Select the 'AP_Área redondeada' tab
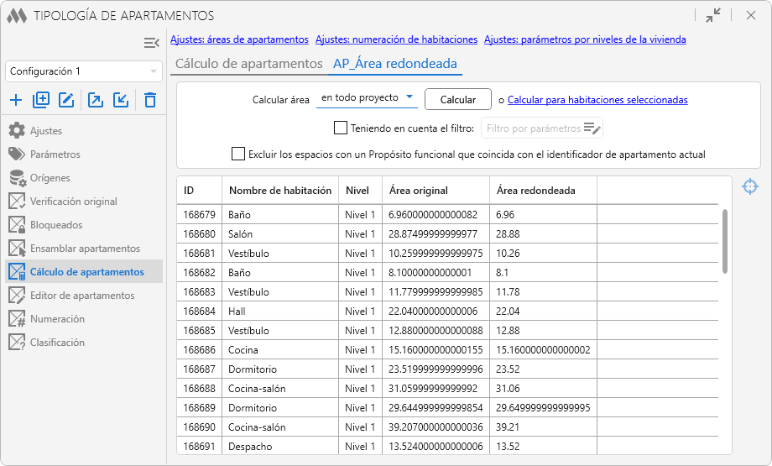This screenshot has width=772, height=466. (394, 64)
